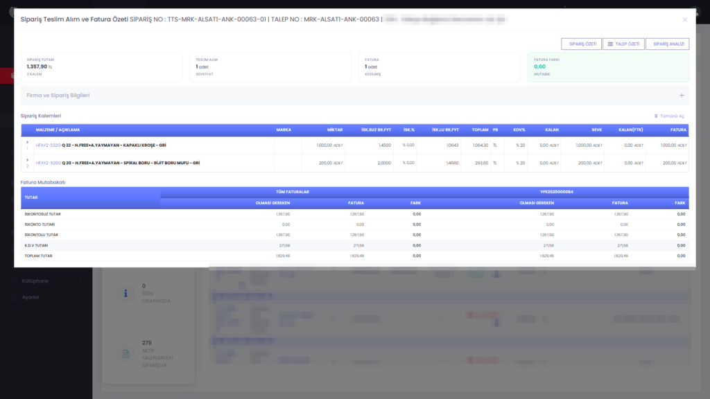Screen dimensions: 710x399
Task: Click the 293,60 total cell
Action: click(x=482, y=163)
